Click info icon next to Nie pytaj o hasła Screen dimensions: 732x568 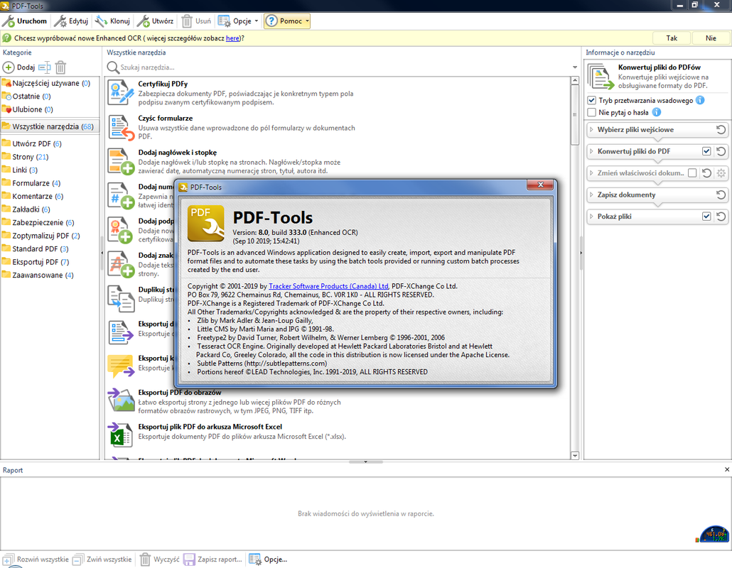point(656,112)
